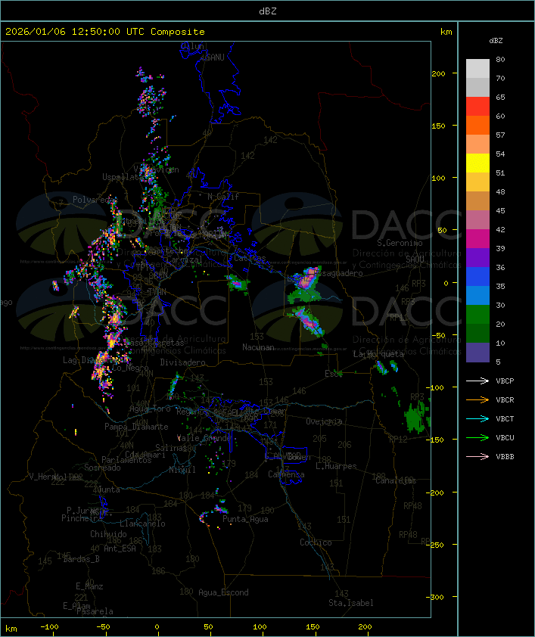Click the 150 tick on vertical axis

(x=438, y=126)
